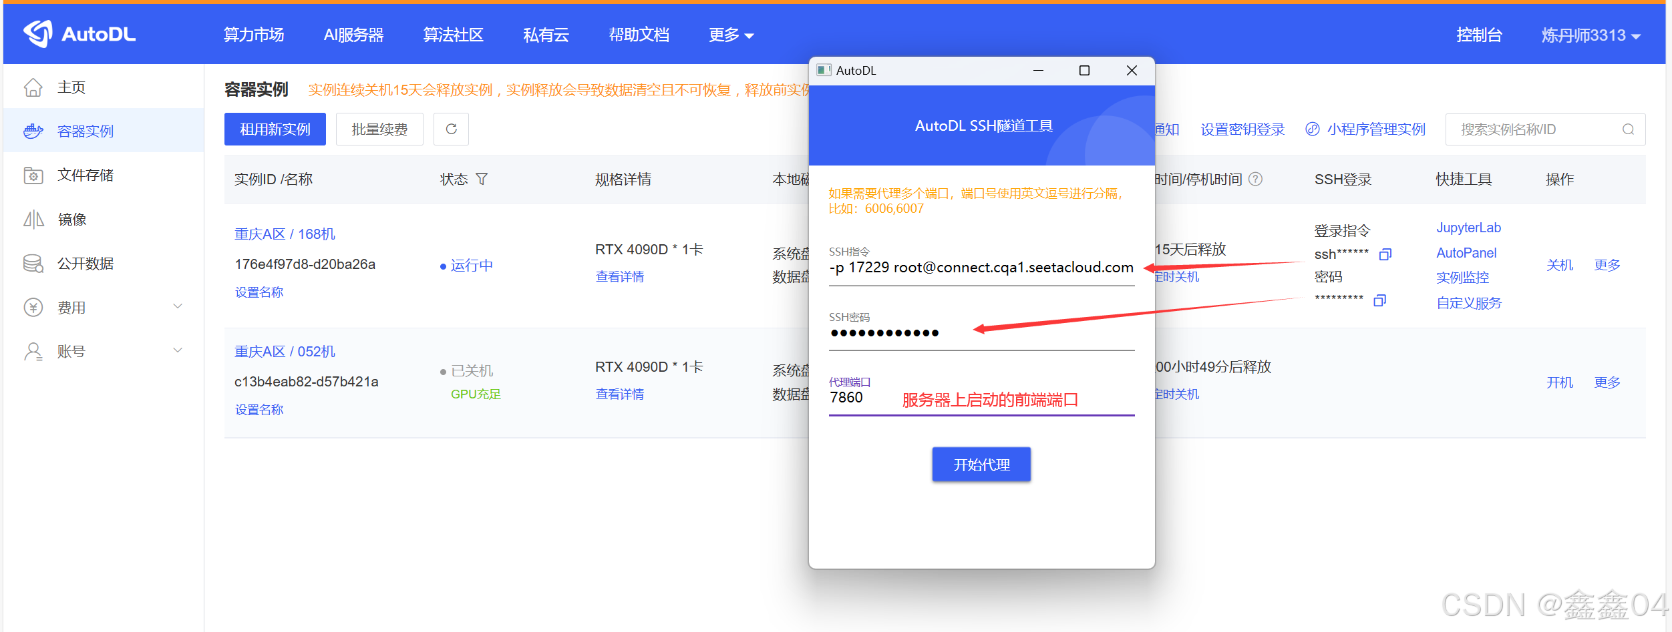This screenshot has height=632, width=1672.
Task: Expand the 费用 sidebar section
Action: click(x=178, y=307)
